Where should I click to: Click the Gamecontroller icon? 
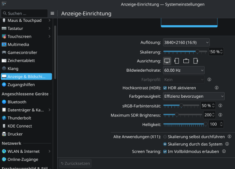tap(4, 52)
